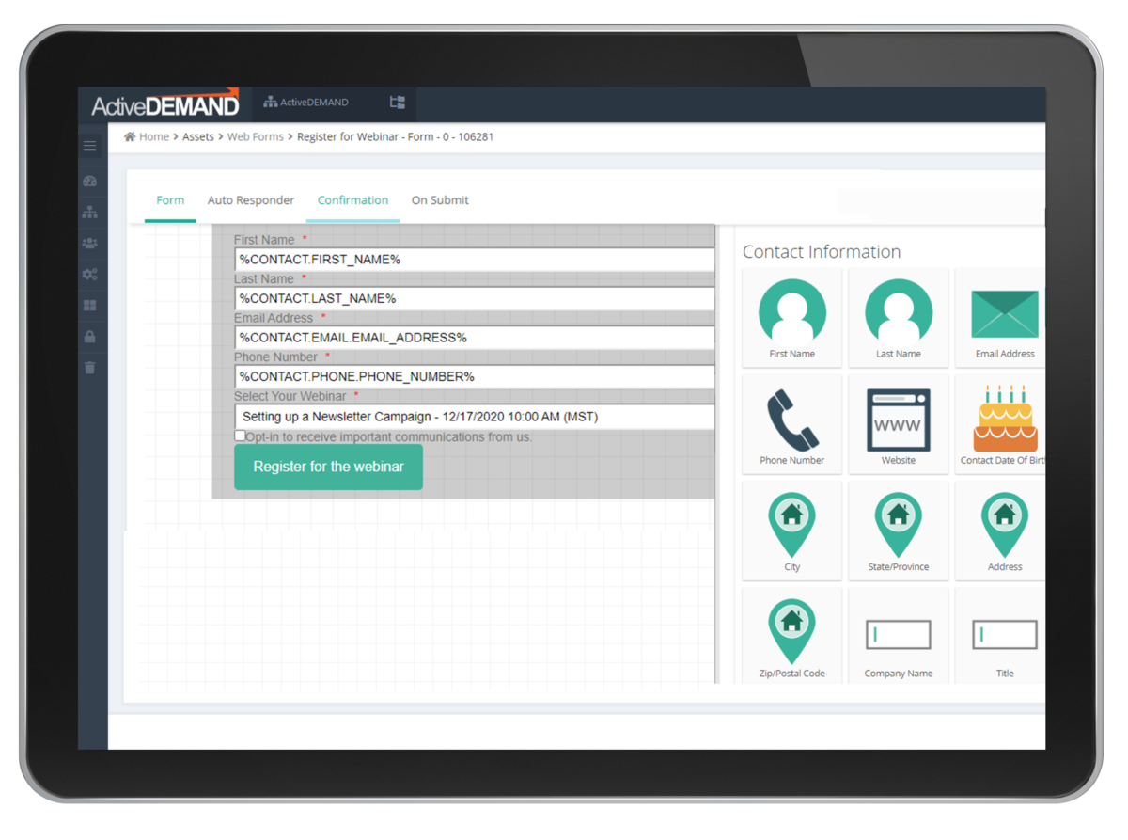Toggle the hamburger sidebar menu
1128x840 pixels.
coord(90,146)
